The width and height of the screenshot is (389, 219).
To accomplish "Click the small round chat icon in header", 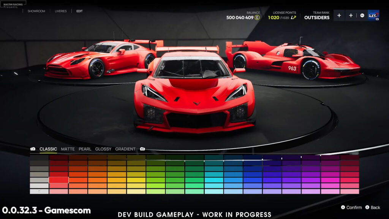I will 362,16.
